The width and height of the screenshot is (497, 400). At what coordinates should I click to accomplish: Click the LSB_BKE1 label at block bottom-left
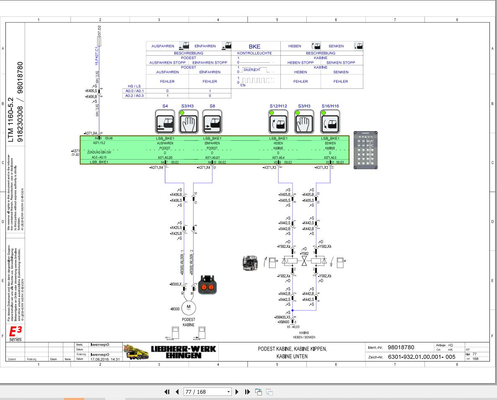99,162
